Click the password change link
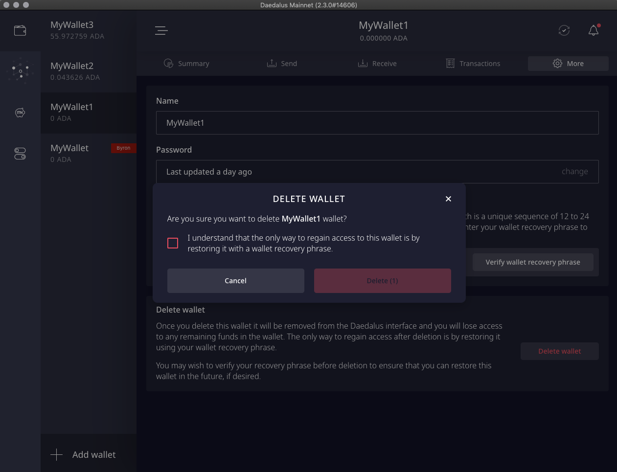Image resolution: width=617 pixels, height=472 pixels. click(x=575, y=172)
